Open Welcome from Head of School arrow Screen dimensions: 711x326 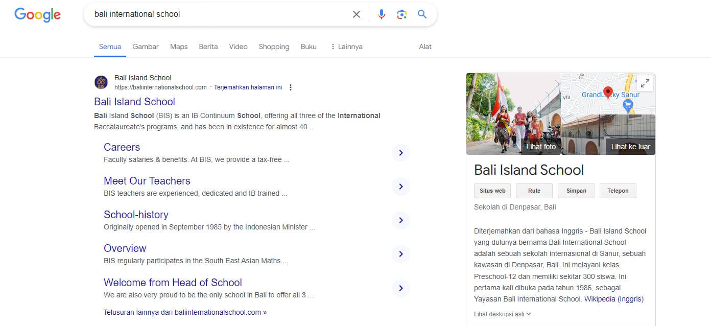coord(401,288)
